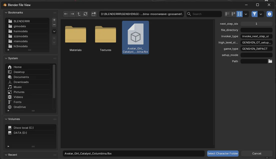Viewport: 276px width, 159px height.
Task: Click the directory path field
Action: click(x=141, y=14)
